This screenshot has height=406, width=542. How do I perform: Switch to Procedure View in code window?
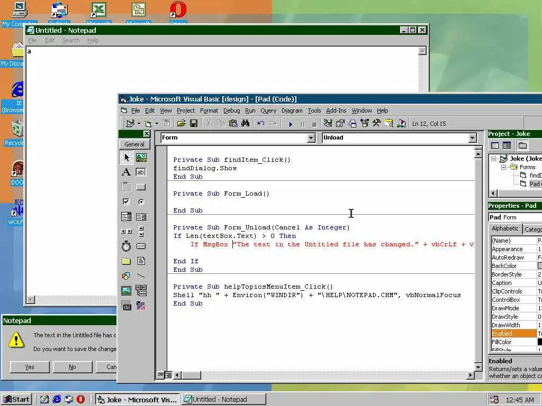160,375
